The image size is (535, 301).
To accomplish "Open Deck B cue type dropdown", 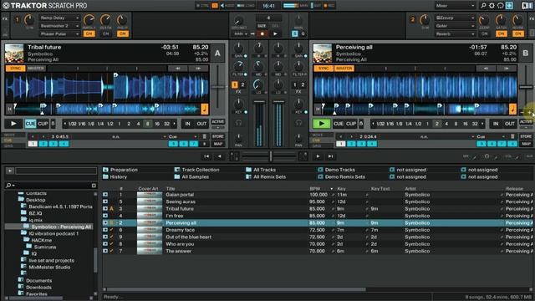I will click(491, 136).
